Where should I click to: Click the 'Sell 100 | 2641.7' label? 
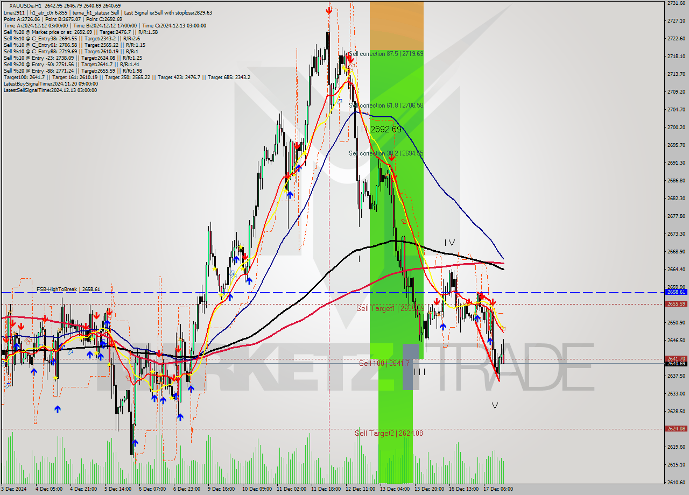pos(384,363)
